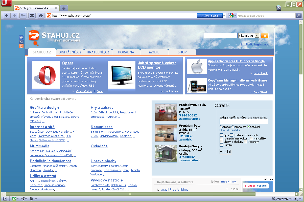Open the PORADNA tab
304x202 pixels.
point(126,52)
